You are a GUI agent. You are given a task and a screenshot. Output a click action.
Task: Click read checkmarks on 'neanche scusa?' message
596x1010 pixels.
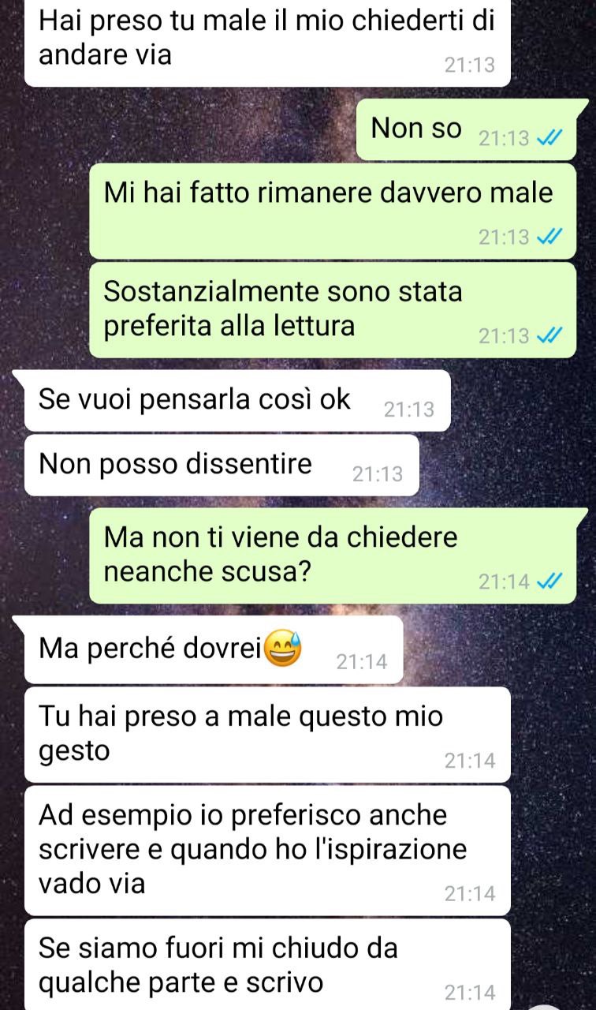click(548, 582)
